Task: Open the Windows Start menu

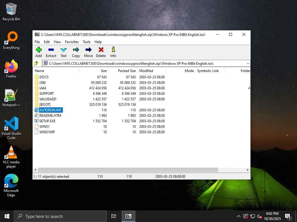Action: (x=7, y=216)
